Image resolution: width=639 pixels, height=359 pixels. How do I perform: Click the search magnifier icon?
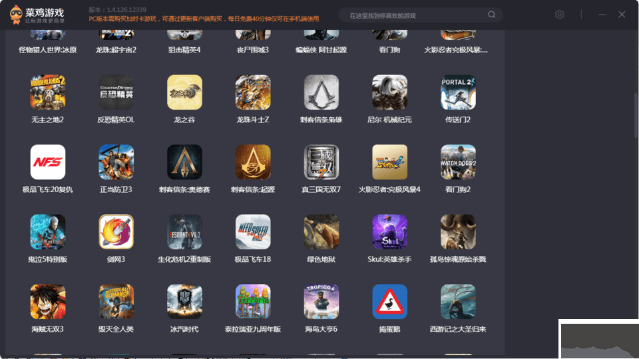[x=492, y=15]
